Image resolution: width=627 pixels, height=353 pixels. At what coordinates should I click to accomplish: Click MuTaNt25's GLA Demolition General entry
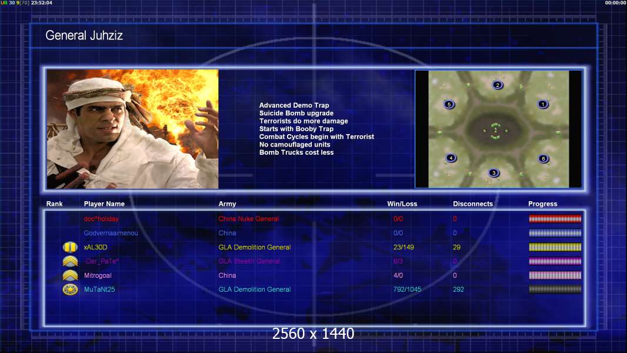coord(254,289)
